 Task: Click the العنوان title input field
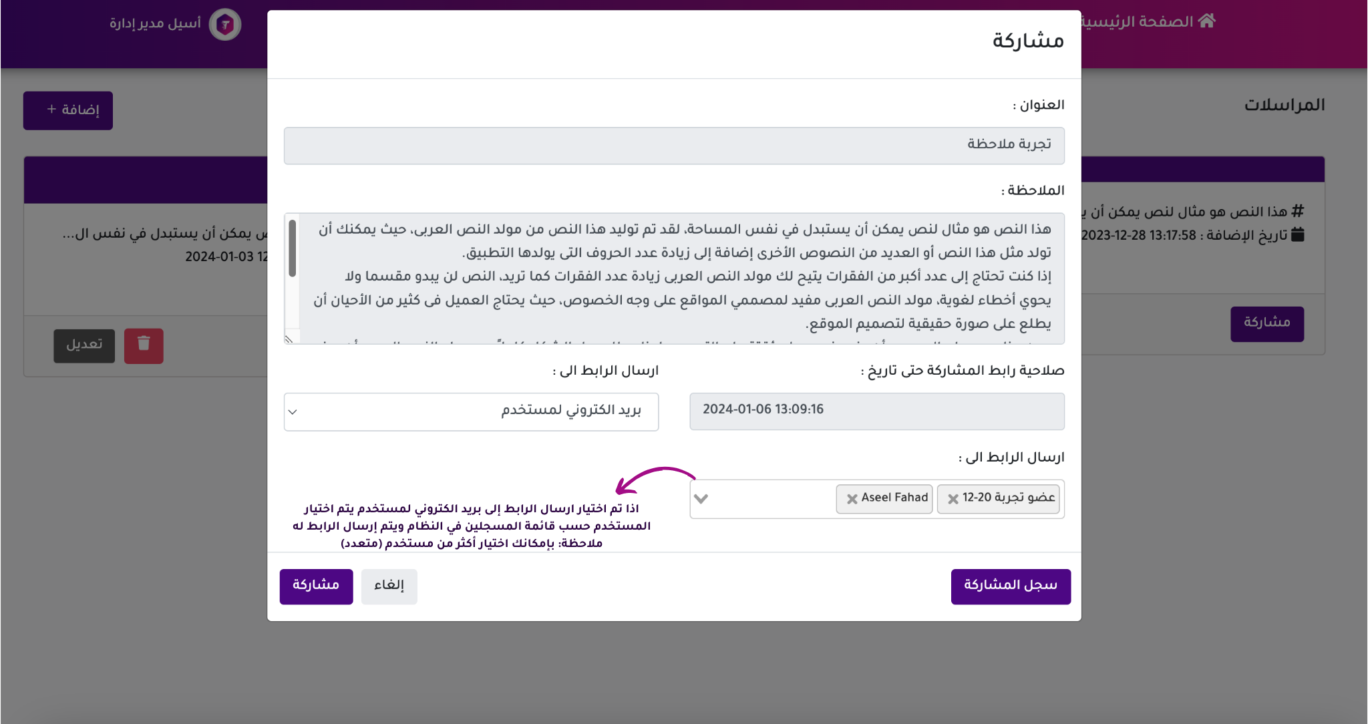[673, 145]
